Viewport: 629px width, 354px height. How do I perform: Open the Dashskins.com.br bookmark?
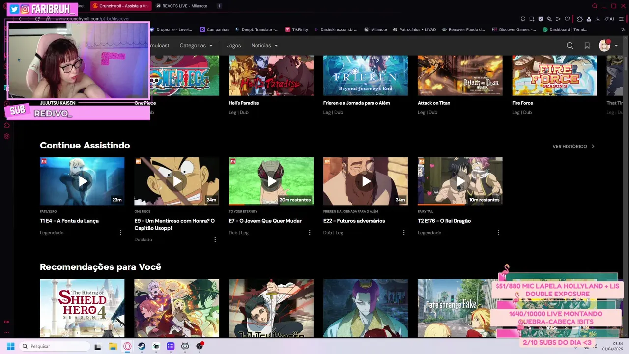tap(335, 29)
